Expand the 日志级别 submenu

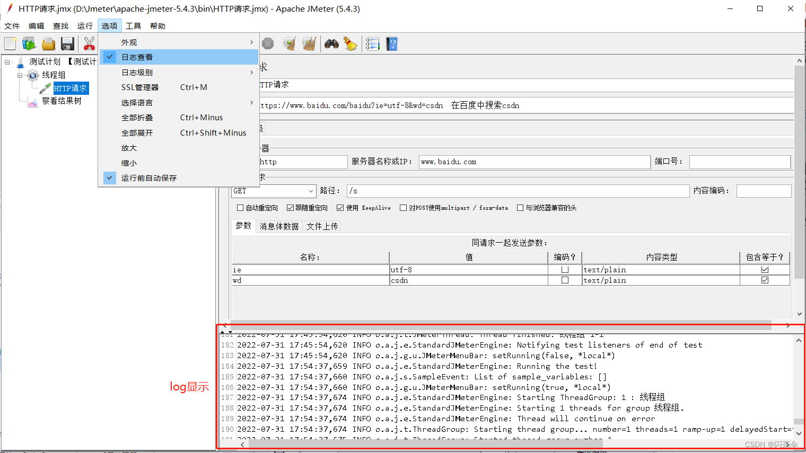click(x=179, y=72)
